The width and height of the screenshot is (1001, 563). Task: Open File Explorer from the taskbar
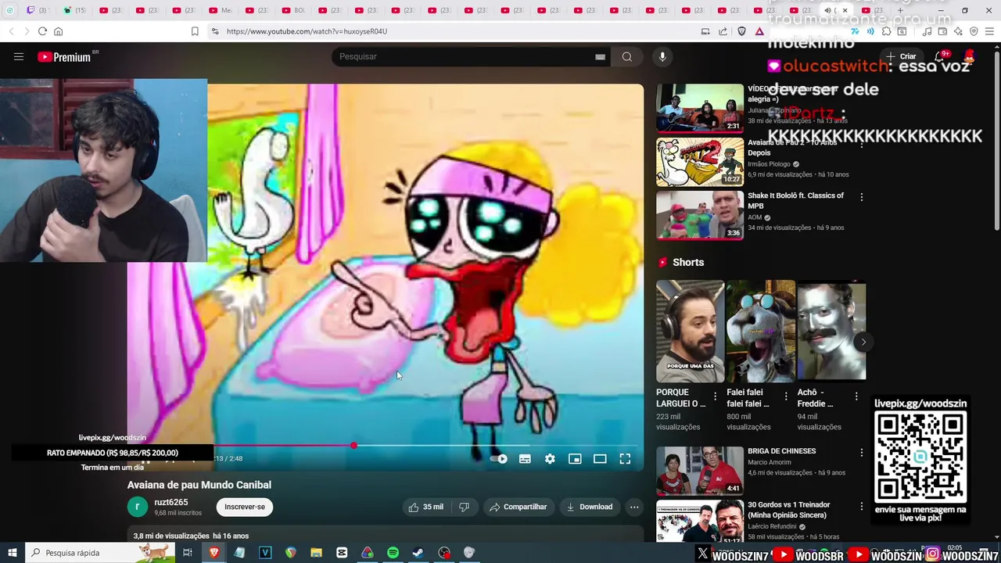pyautogui.click(x=316, y=553)
